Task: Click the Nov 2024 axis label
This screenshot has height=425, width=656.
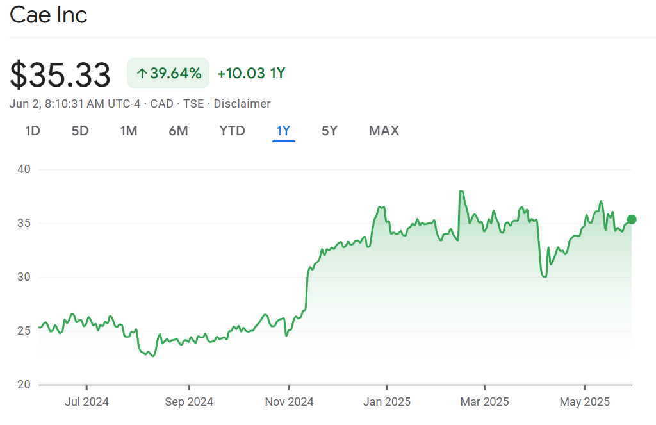Action: pyautogui.click(x=290, y=402)
